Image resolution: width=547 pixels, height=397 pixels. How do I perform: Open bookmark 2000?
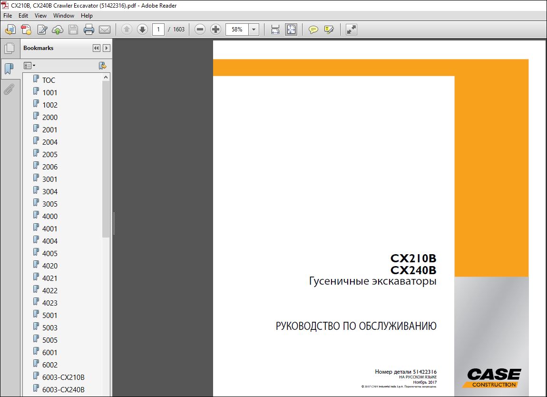pos(50,117)
